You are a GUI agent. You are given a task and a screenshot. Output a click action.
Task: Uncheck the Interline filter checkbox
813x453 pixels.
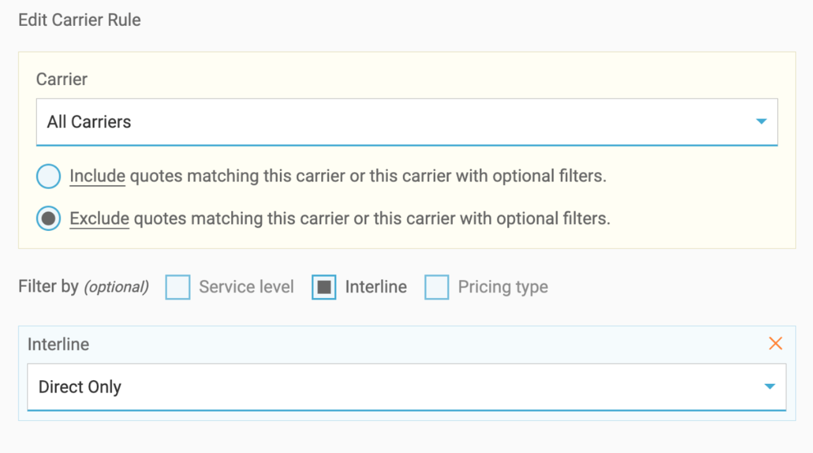click(324, 288)
